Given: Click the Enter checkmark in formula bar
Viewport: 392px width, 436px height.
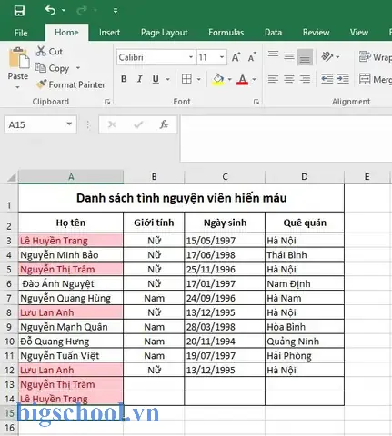Looking at the screenshot, I should point(138,124).
